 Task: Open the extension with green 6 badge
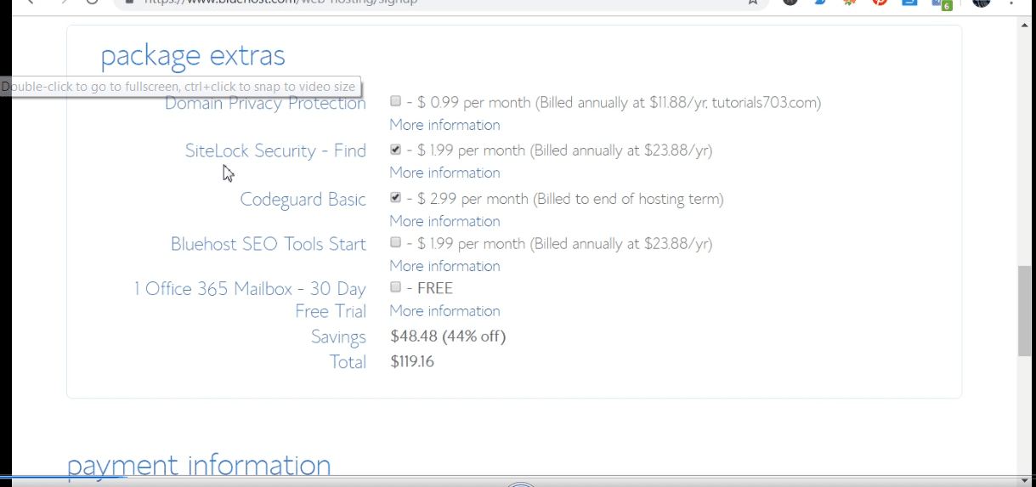click(940, 3)
